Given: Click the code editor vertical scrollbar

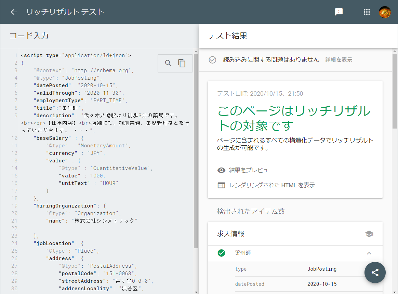Looking at the screenshot, I should pyautogui.click(x=196, y=150).
